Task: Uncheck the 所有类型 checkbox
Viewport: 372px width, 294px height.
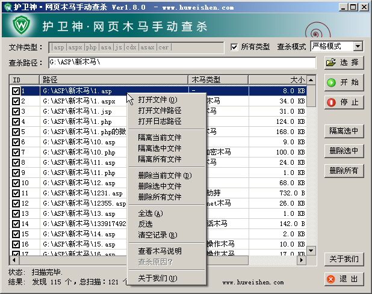Action: tap(234, 47)
